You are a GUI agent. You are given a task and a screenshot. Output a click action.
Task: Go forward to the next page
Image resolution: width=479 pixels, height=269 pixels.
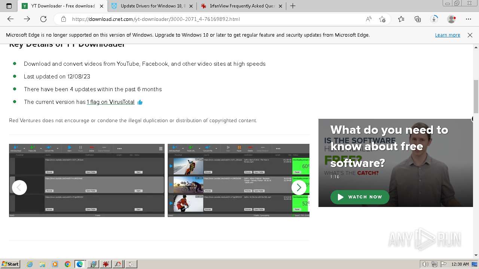coord(27,19)
